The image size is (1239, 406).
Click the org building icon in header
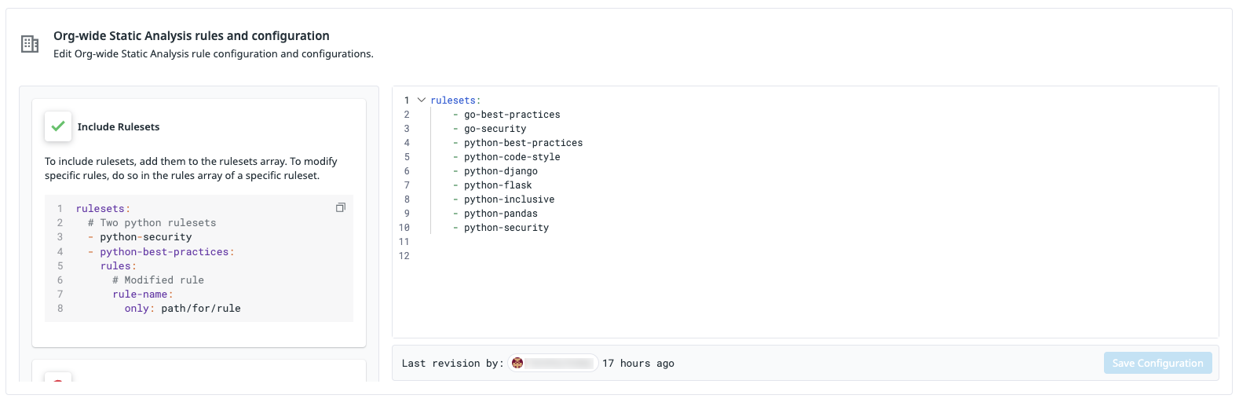pos(30,44)
